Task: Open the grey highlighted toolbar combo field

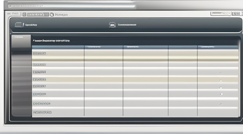Action: [38, 14]
